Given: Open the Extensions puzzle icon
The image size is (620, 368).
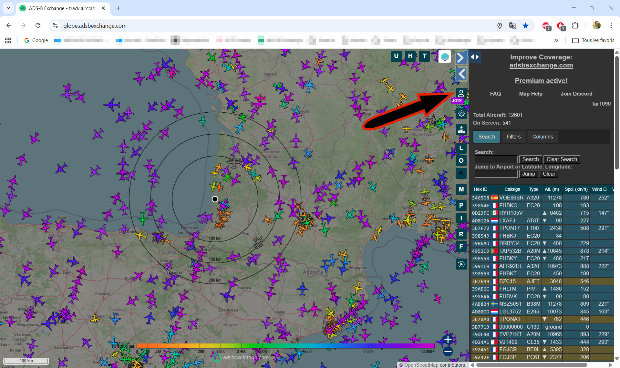Looking at the screenshot, I should tap(575, 26).
